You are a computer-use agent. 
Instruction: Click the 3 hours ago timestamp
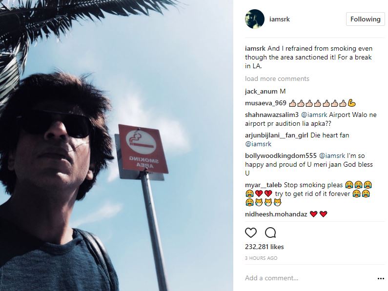coord(261,258)
